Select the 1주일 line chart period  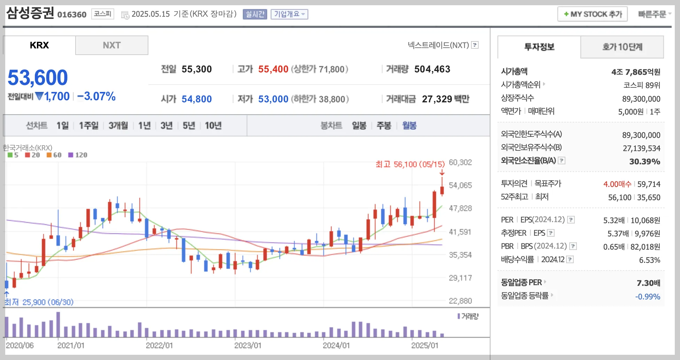click(88, 125)
